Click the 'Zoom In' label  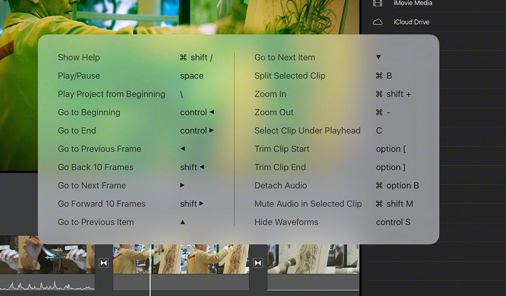pyautogui.click(x=270, y=94)
